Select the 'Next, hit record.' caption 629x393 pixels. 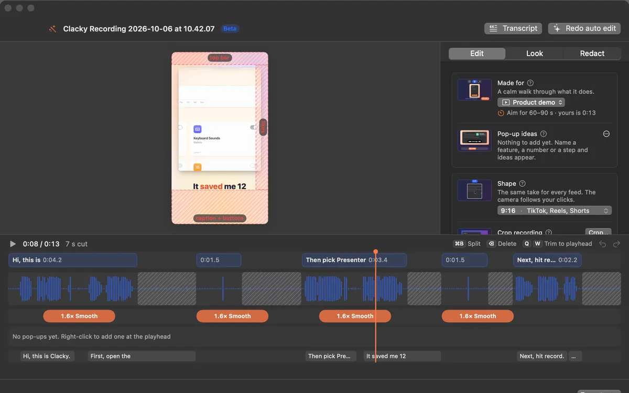click(x=542, y=356)
